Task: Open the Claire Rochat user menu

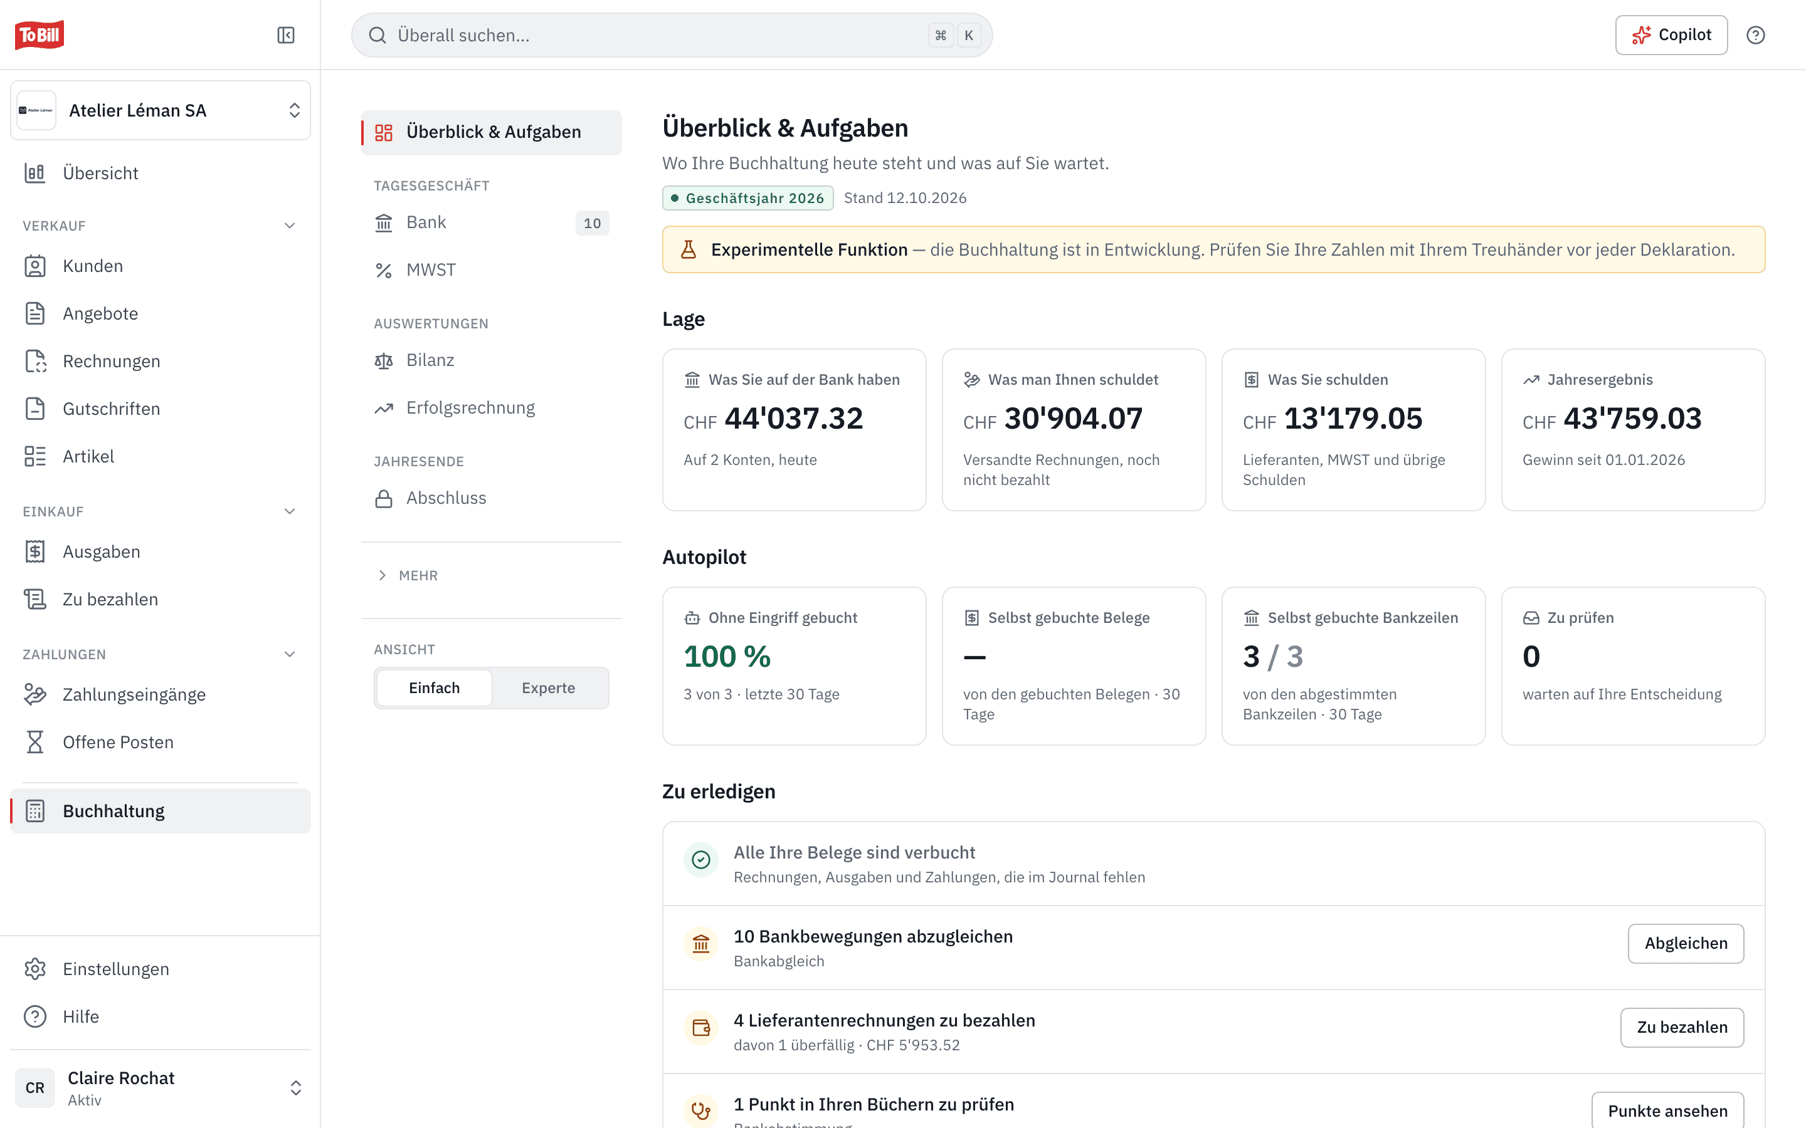Action: coord(161,1088)
